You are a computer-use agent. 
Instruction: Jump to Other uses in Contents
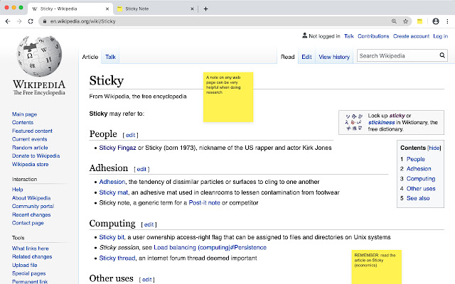coord(421,189)
